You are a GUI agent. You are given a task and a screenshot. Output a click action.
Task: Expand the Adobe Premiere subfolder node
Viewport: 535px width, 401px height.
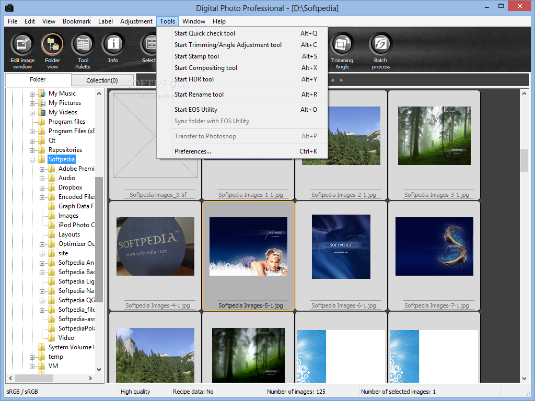[x=42, y=169]
